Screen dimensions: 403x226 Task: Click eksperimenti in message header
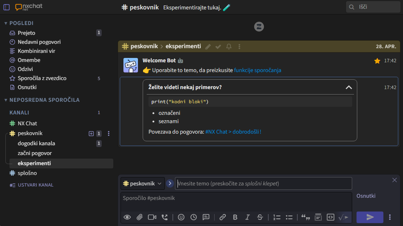[x=183, y=46]
